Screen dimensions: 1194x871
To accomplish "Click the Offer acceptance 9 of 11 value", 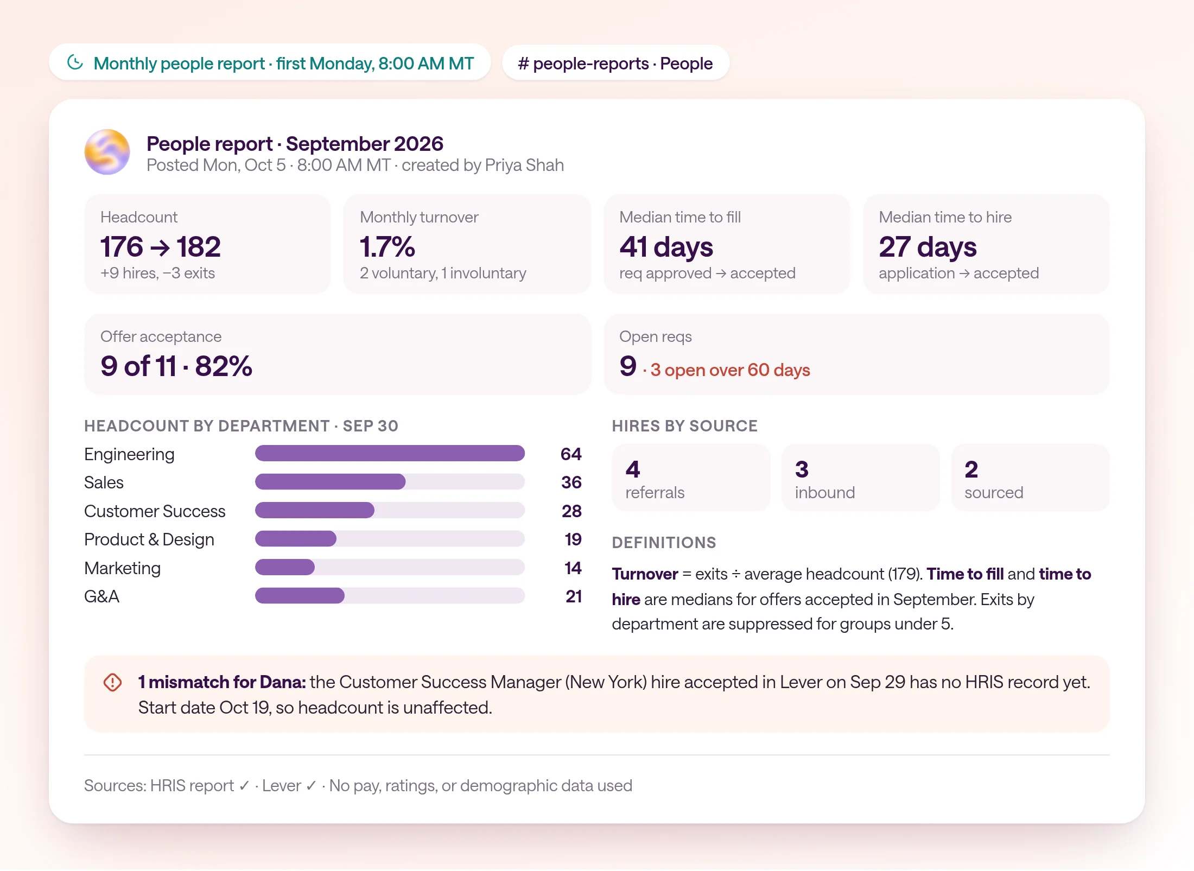I will 176,366.
